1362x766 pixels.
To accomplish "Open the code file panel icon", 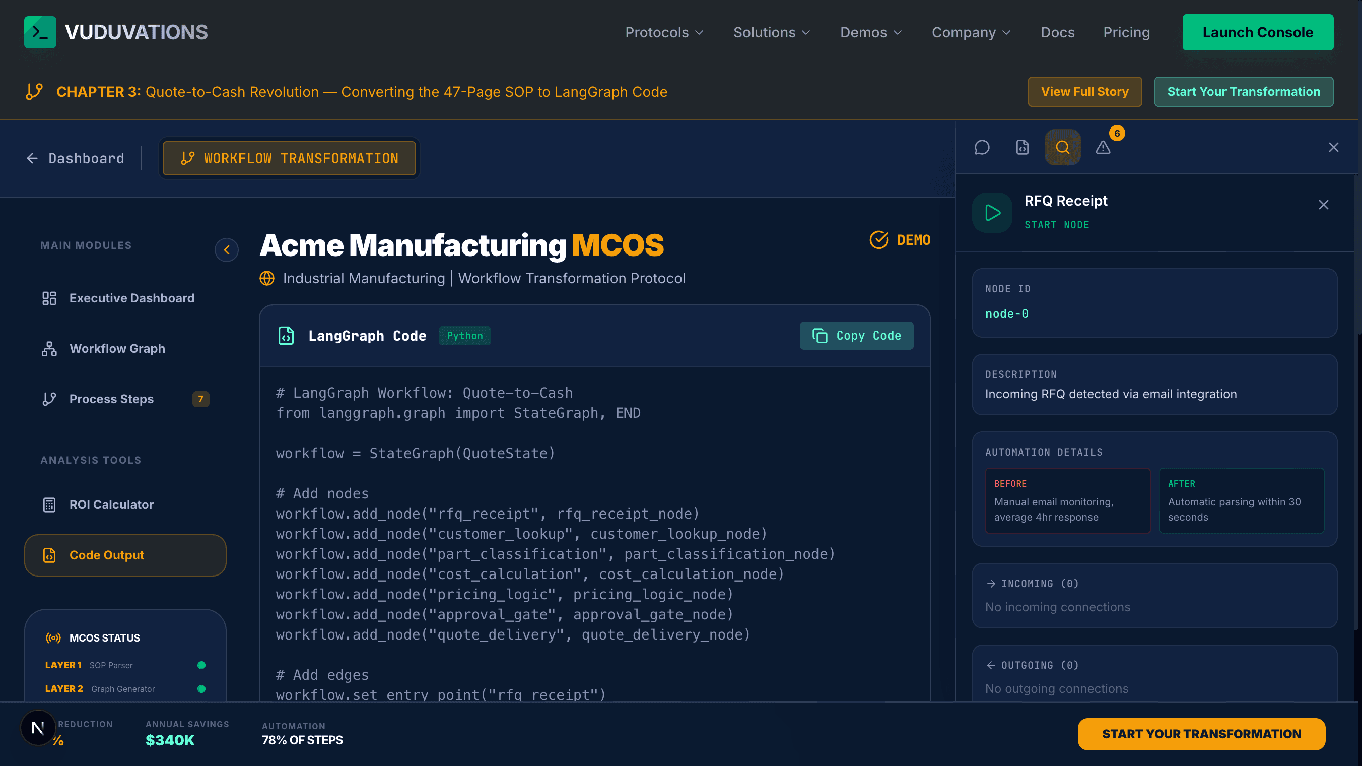I will pos(1023,147).
